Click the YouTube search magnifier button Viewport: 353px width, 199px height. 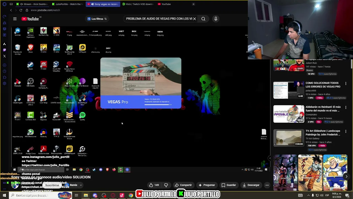203,19
